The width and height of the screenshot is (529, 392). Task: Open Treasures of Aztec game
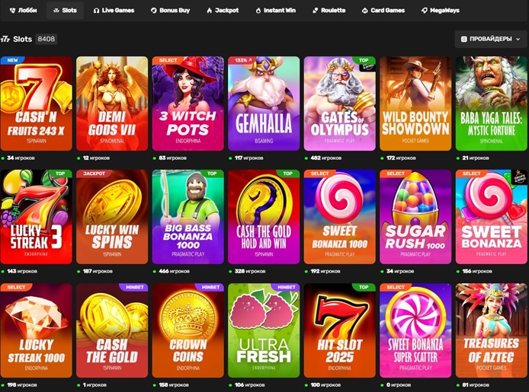[x=491, y=330]
